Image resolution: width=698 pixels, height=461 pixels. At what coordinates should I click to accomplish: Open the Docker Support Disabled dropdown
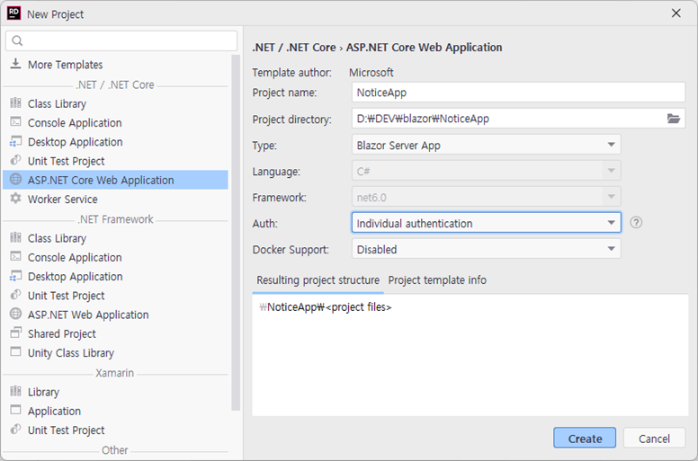tap(486, 249)
